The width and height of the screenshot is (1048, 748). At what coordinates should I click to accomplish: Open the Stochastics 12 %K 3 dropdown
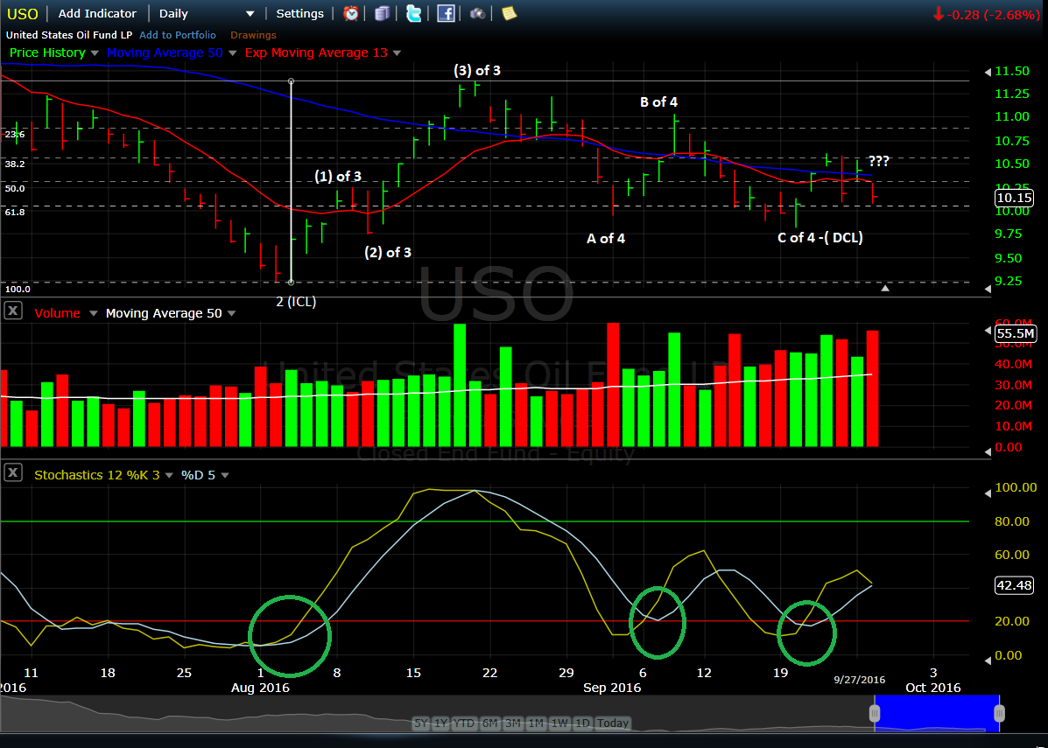(167, 475)
